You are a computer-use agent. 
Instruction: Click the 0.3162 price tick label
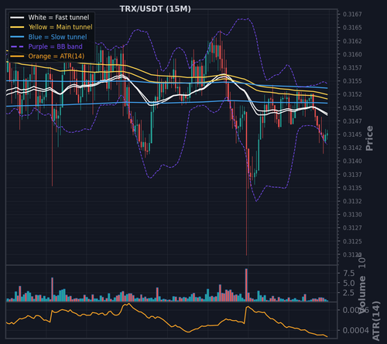352,41
